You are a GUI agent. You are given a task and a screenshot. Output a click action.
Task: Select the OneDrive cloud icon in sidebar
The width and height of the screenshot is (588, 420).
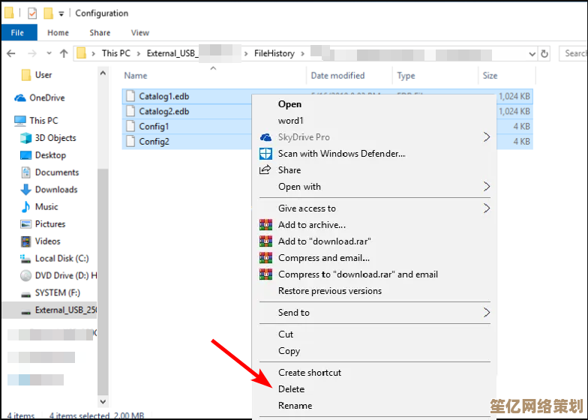20,98
